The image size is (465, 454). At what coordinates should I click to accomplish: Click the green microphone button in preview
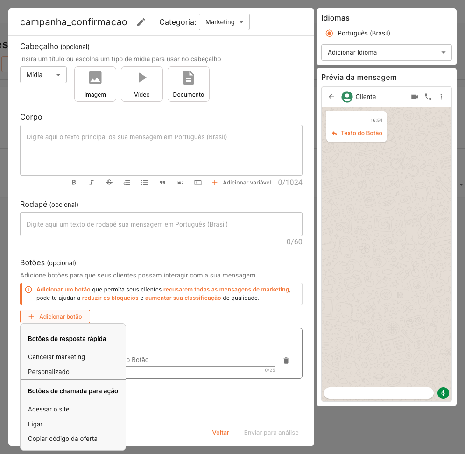click(444, 393)
